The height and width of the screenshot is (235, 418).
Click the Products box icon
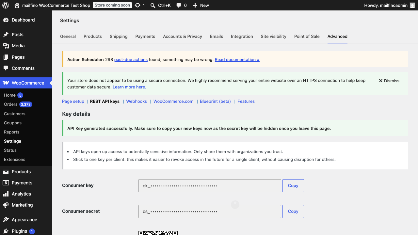pos(6,172)
